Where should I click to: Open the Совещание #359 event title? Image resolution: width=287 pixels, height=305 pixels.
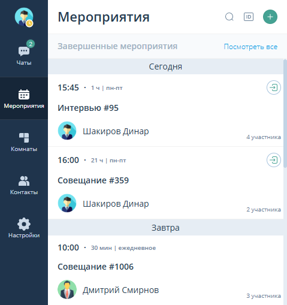click(93, 180)
